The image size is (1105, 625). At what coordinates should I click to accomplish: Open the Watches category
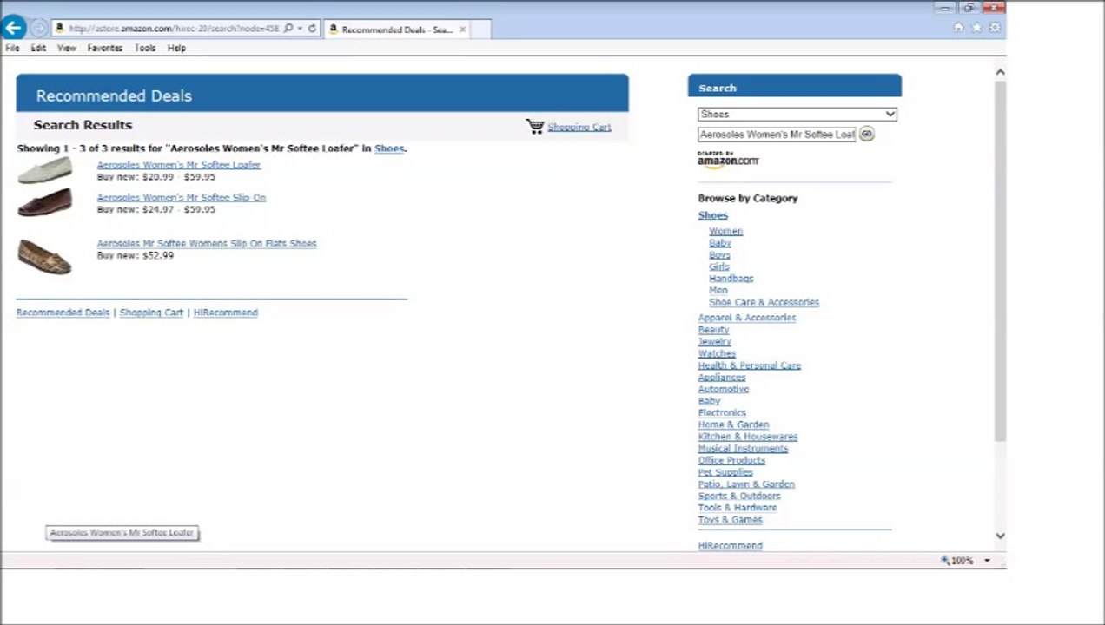717,354
